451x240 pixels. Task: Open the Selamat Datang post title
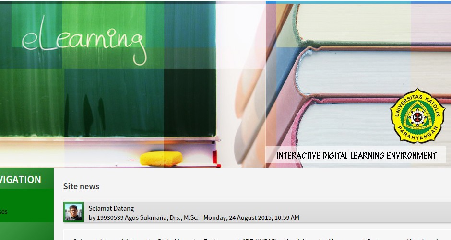pyautogui.click(x=111, y=208)
